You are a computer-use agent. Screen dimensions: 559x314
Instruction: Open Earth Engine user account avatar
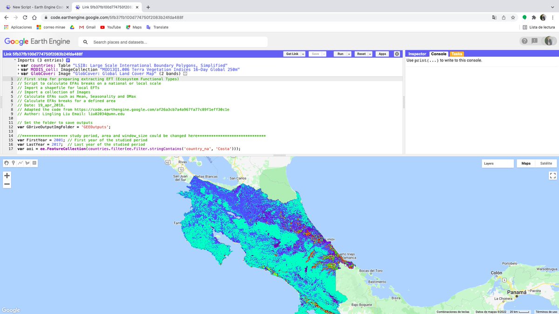tap(549, 41)
